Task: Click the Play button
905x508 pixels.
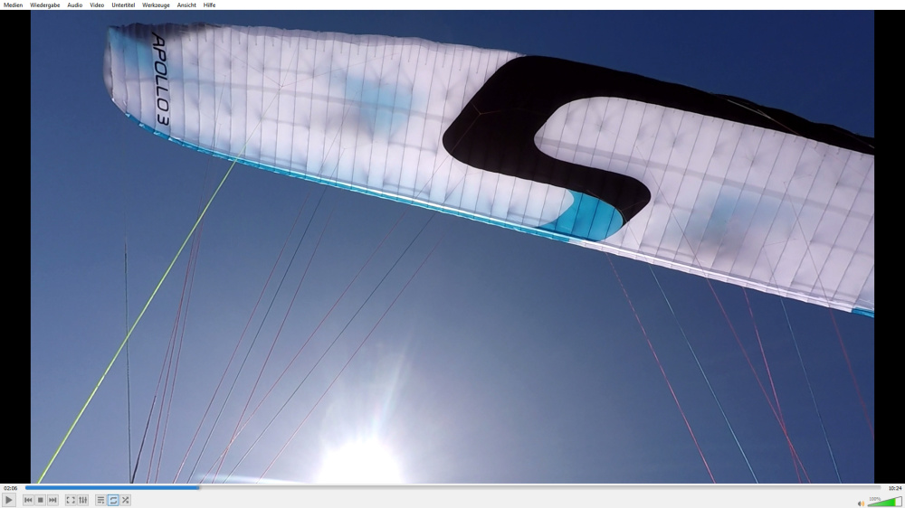Action: coord(9,500)
